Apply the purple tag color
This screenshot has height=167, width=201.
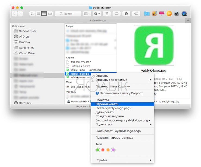(x=113, y=150)
